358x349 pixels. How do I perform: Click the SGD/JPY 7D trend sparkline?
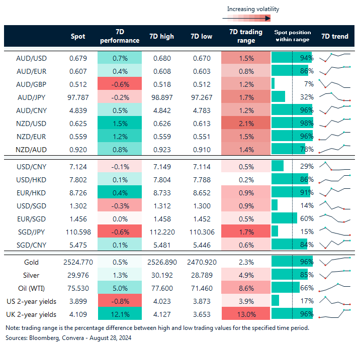click(334, 230)
